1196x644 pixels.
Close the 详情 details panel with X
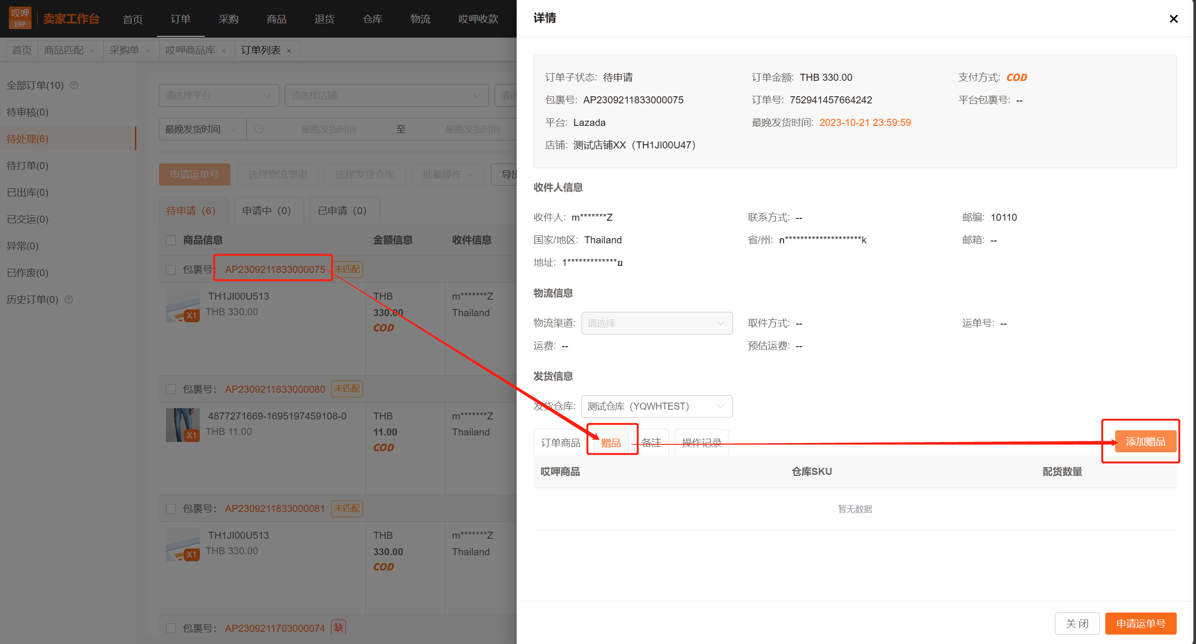pyautogui.click(x=1173, y=19)
